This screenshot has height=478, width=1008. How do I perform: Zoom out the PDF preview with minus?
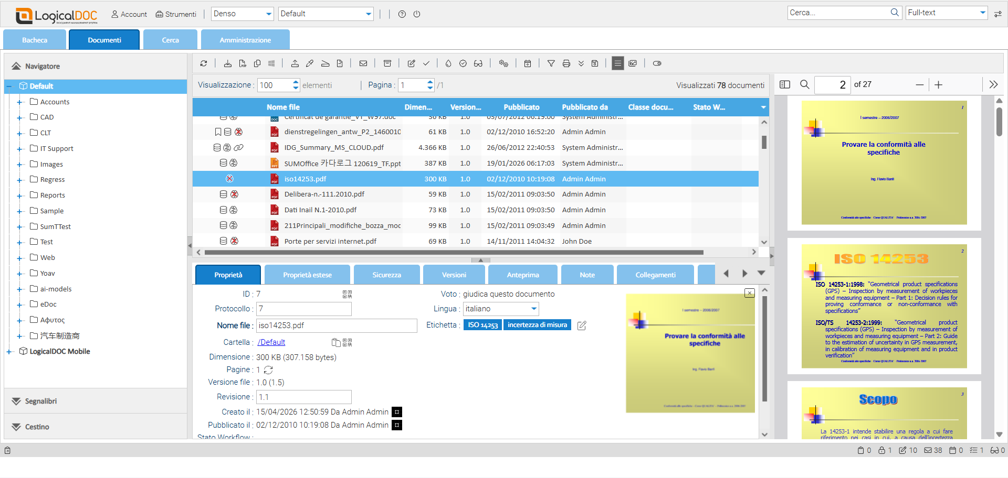pyautogui.click(x=920, y=84)
